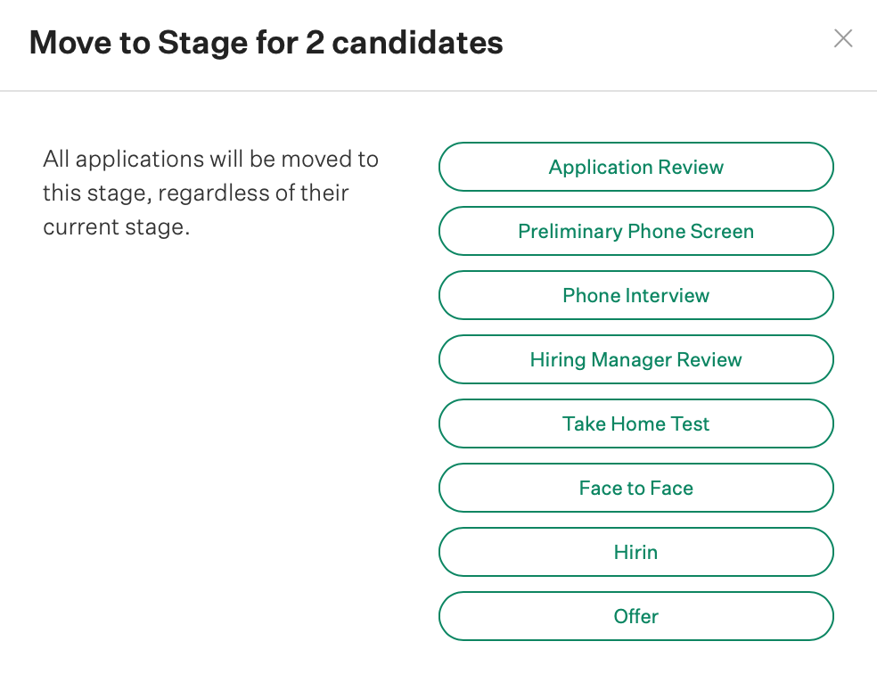Dismiss the dialog with the X icon

point(842,38)
